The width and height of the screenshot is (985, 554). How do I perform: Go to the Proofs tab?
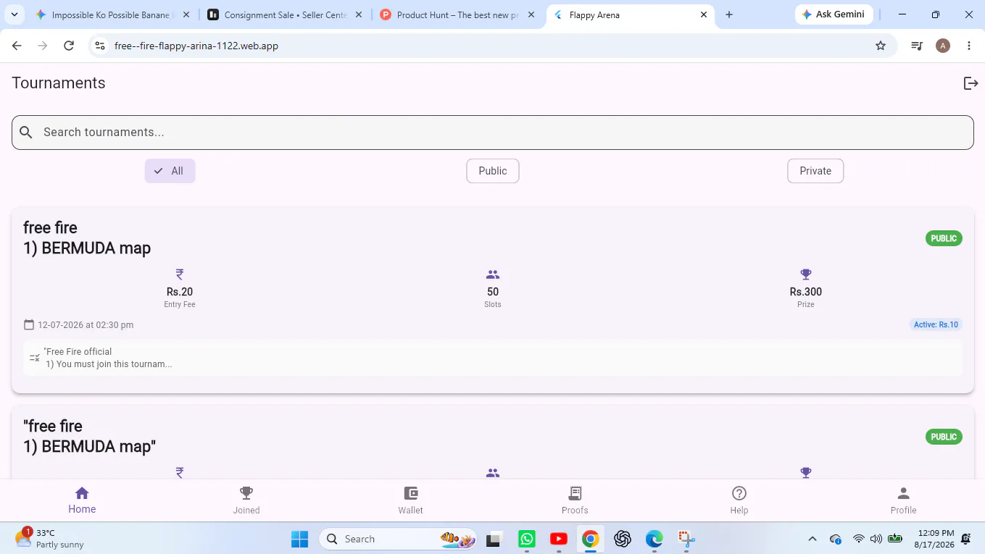tap(575, 500)
